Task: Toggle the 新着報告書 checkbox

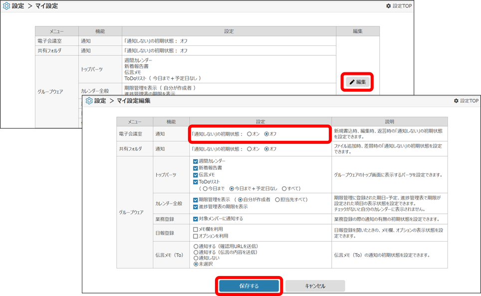Action: click(x=196, y=168)
